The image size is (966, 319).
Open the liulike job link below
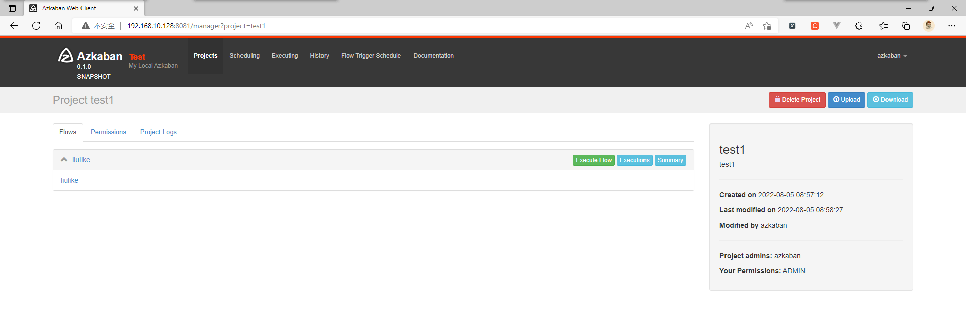69,180
